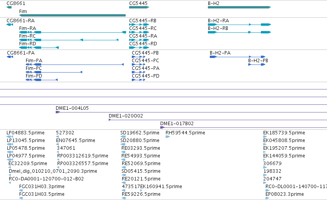Select the Fim-RC transcript
The width and height of the screenshot is (327, 200).
[69, 40]
